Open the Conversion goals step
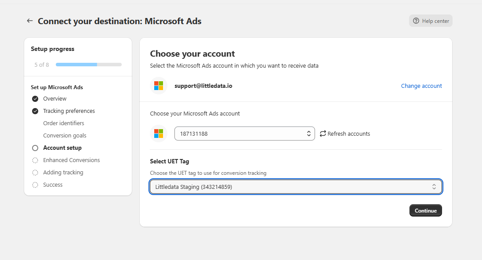The image size is (482, 260). pyautogui.click(x=65, y=136)
